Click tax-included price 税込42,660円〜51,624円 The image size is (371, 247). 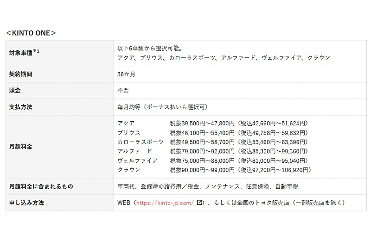coord(273,123)
